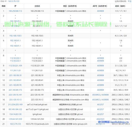Open AS9808 link in hop 11 row
132x127 pixels.
(x=100, y=75)
